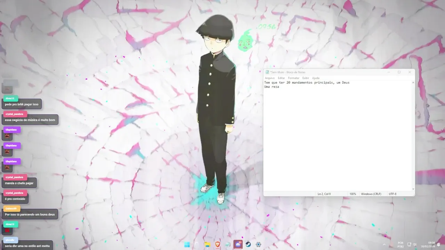Click chat message 'pede pro brkk pagar isso'
This screenshot has width=445, height=250.
tap(22, 104)
